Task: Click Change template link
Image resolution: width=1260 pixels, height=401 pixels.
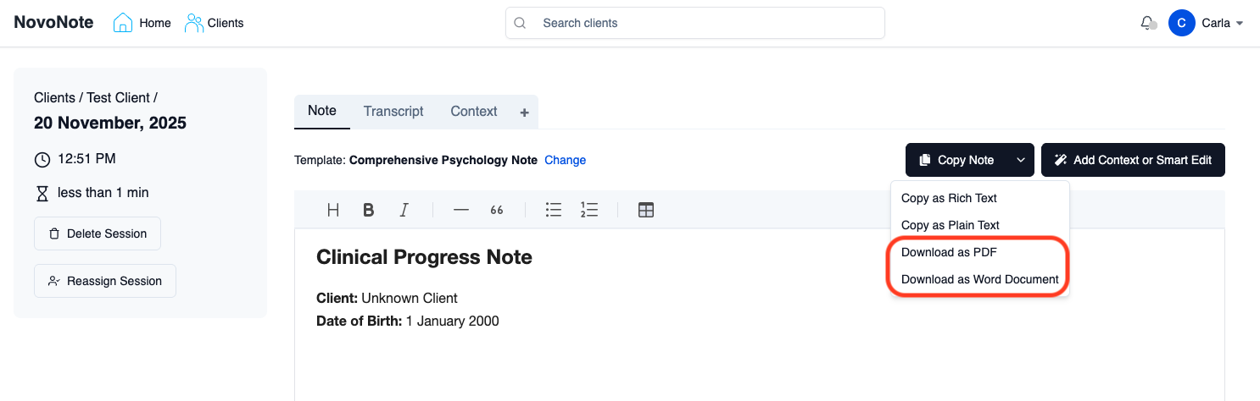Action: (x=565, y=160)
